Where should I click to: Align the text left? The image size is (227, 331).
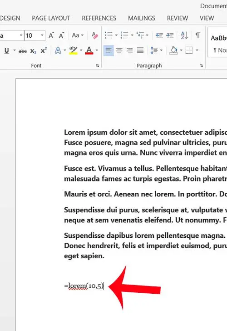coord(109,50)
